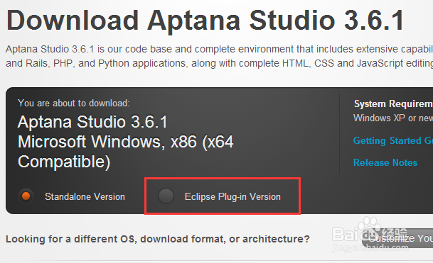Viewport: 433px width, 263px height.
Task: Click the "You are about to download:" text
Action: pyautogui.click(x=74, y=103)
